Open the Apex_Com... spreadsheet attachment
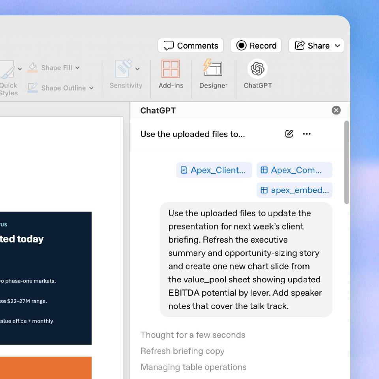Viewport: 379px width, 379px height. coord(294,170)
